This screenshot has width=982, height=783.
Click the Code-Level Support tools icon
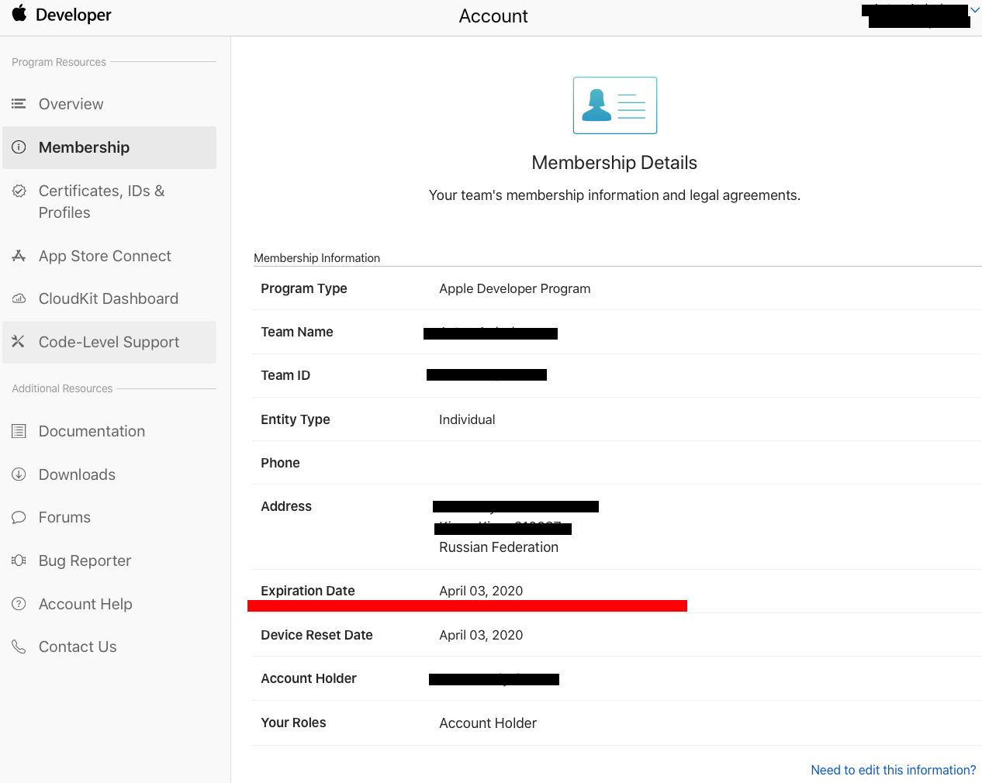click(x=19, y=342)
